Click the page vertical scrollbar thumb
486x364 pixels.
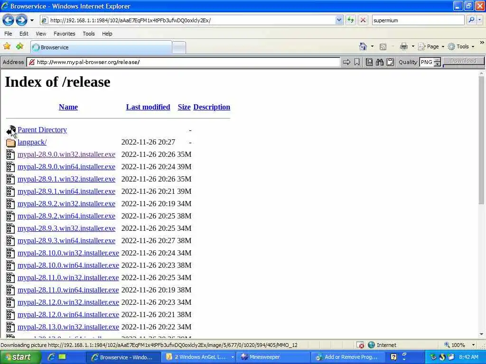coord(481,141)
